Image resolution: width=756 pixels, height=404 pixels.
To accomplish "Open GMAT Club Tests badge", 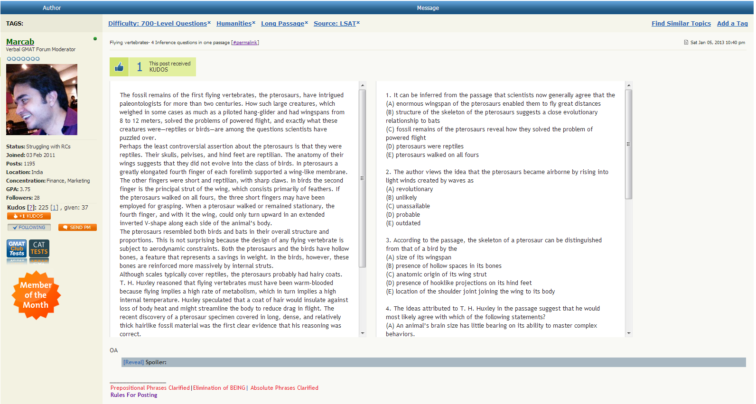I will click(x=17, y=248).
